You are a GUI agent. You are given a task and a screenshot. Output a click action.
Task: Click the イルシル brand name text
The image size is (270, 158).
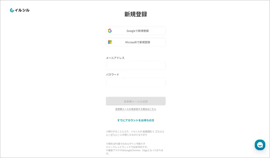click(x=22, y=10)
